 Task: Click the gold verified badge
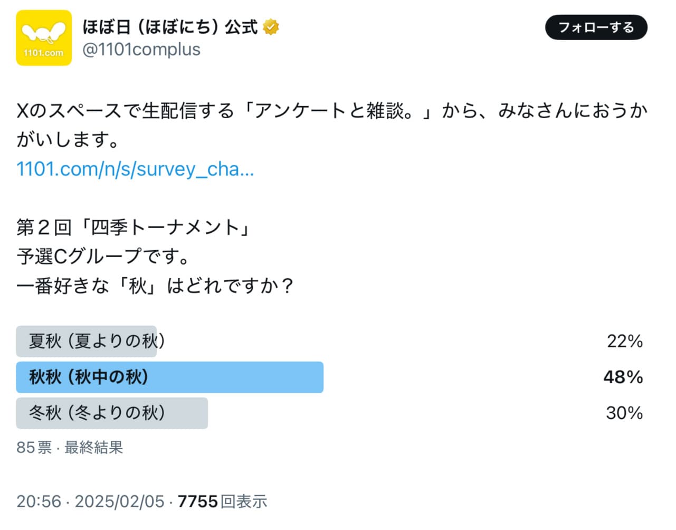tap(271, 27)
